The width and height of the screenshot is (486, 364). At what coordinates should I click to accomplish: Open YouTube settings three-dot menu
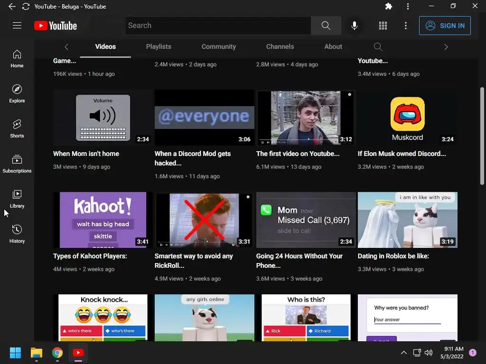coord(405,26)
